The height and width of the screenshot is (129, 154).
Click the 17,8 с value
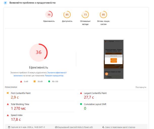coord(16,119)
